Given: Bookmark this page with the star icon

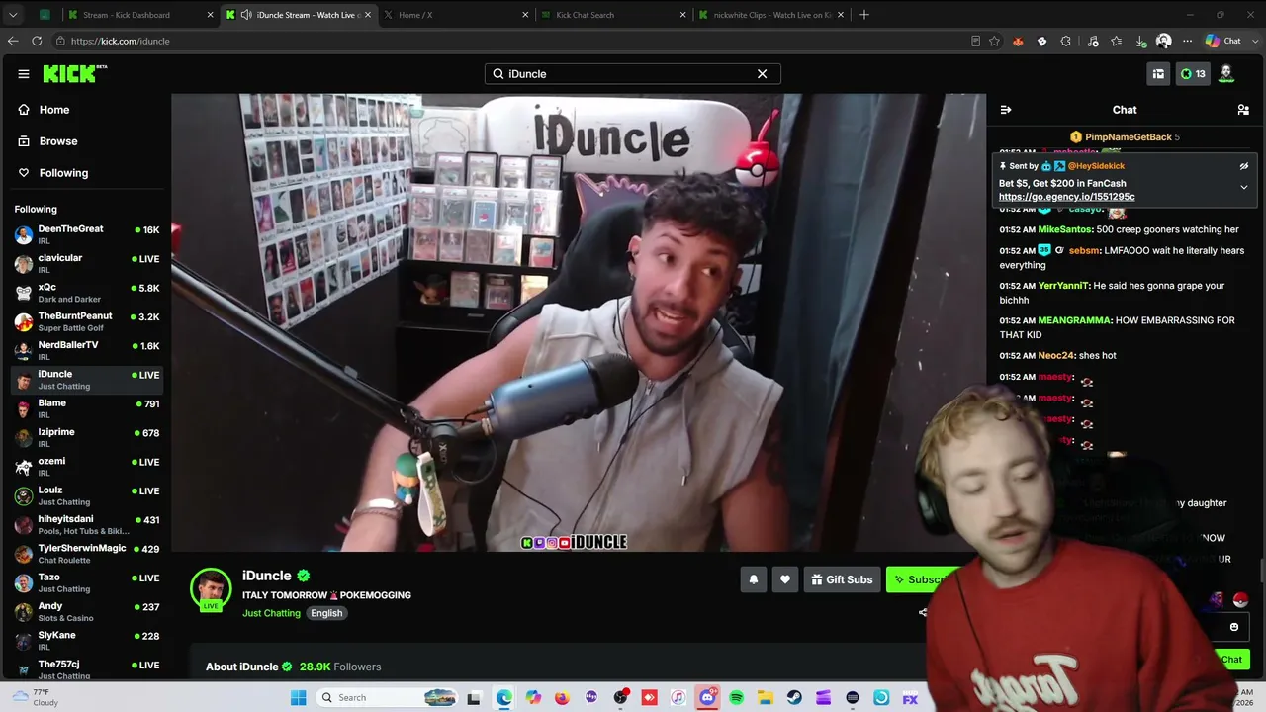Looking at the screenshot, I should [x=993, y=41].
